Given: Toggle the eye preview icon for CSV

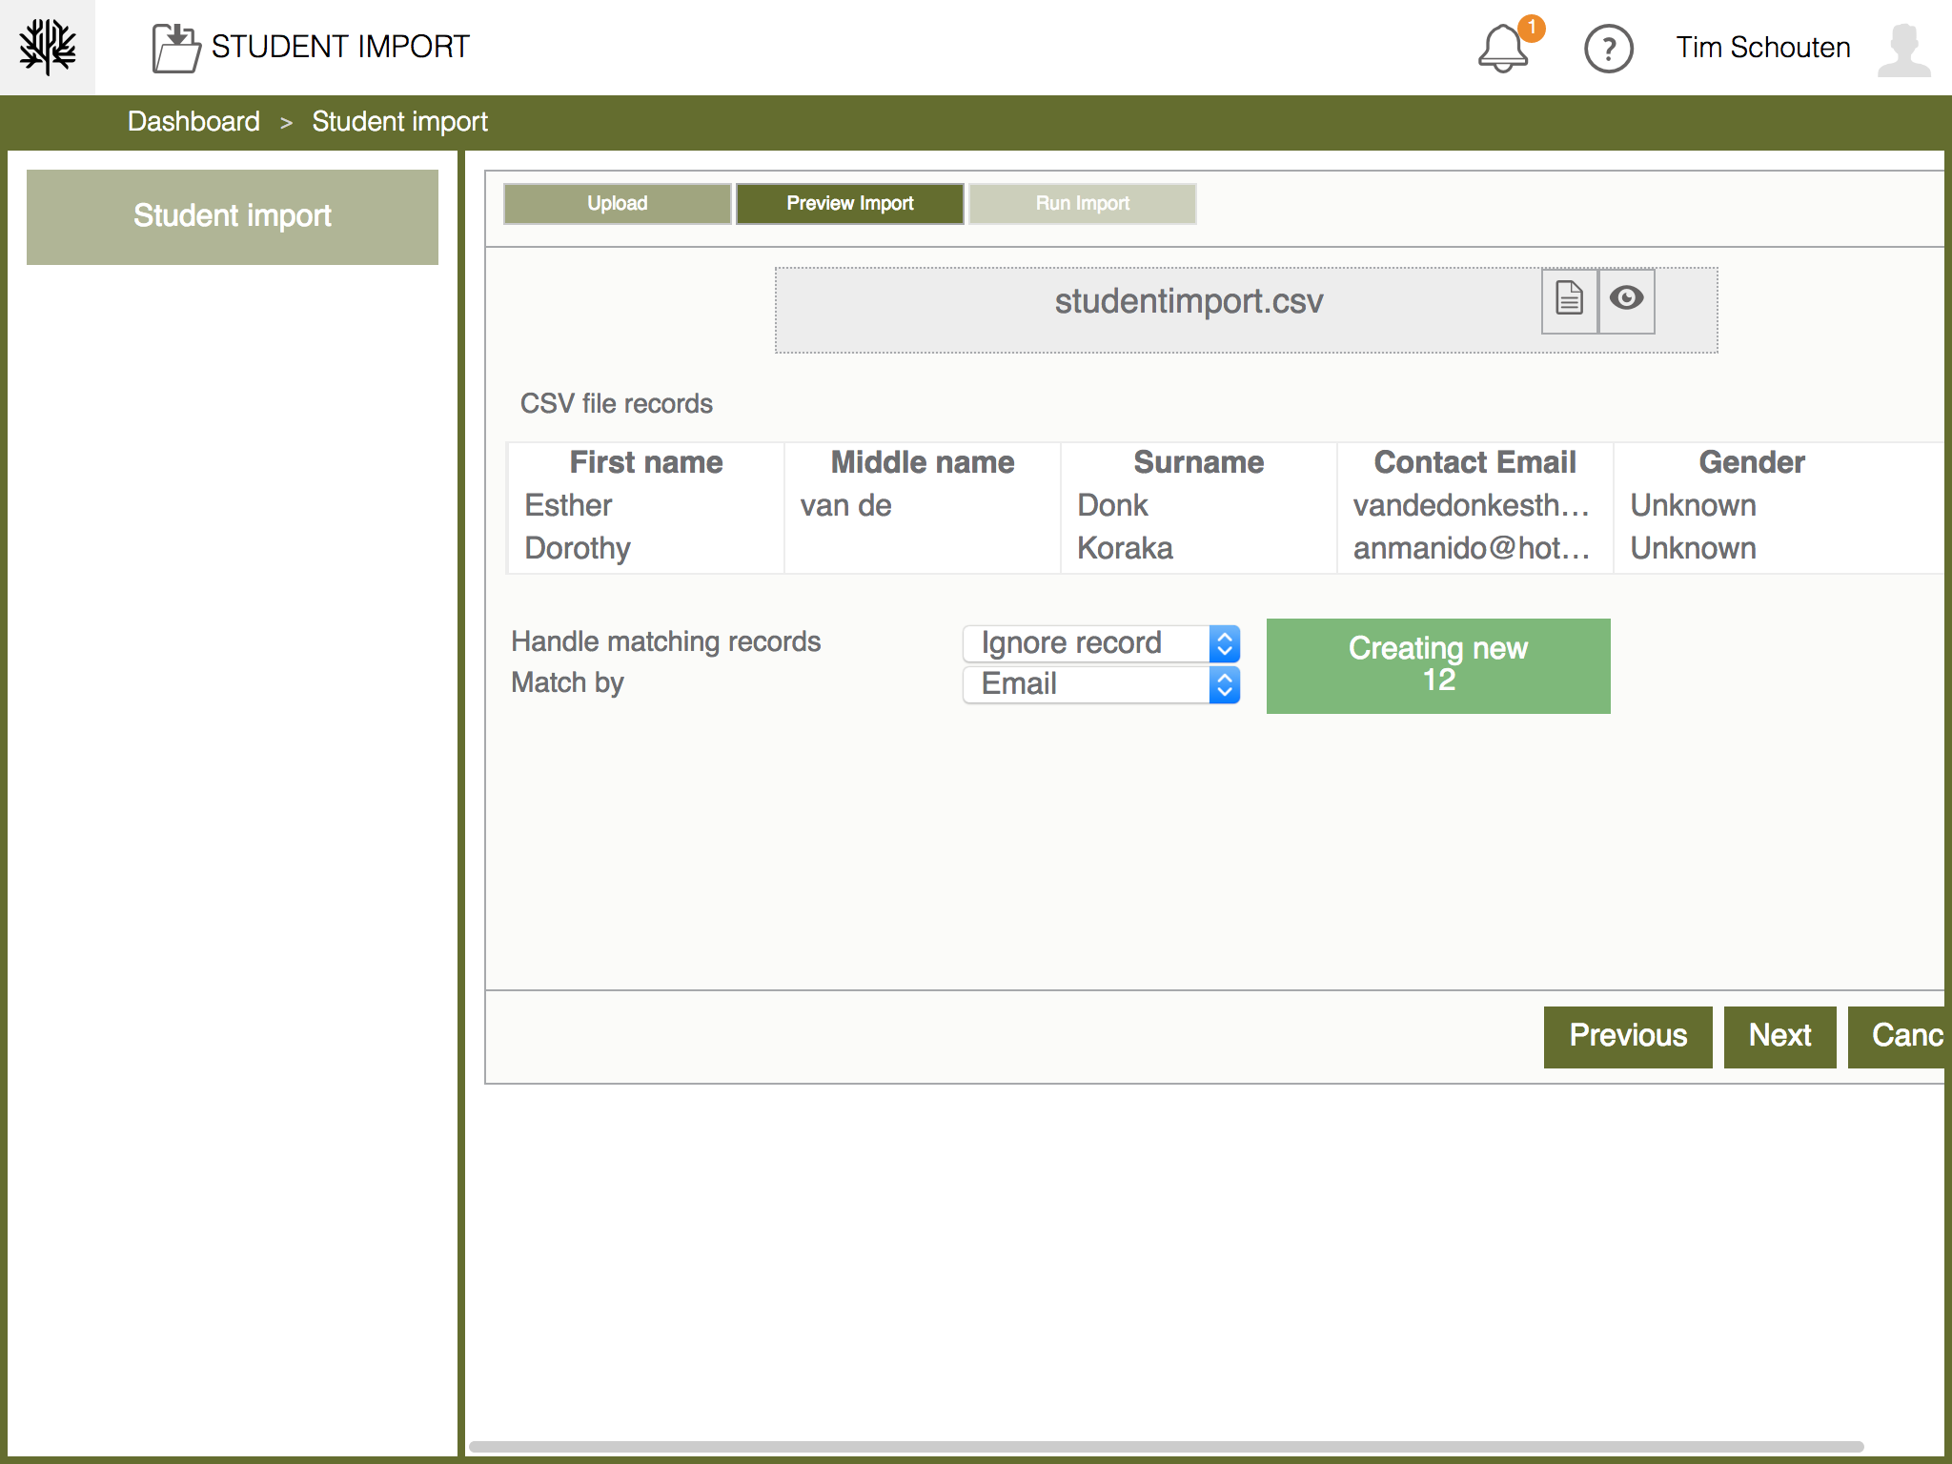Looking at the screenshot, I should [1626, 299].
